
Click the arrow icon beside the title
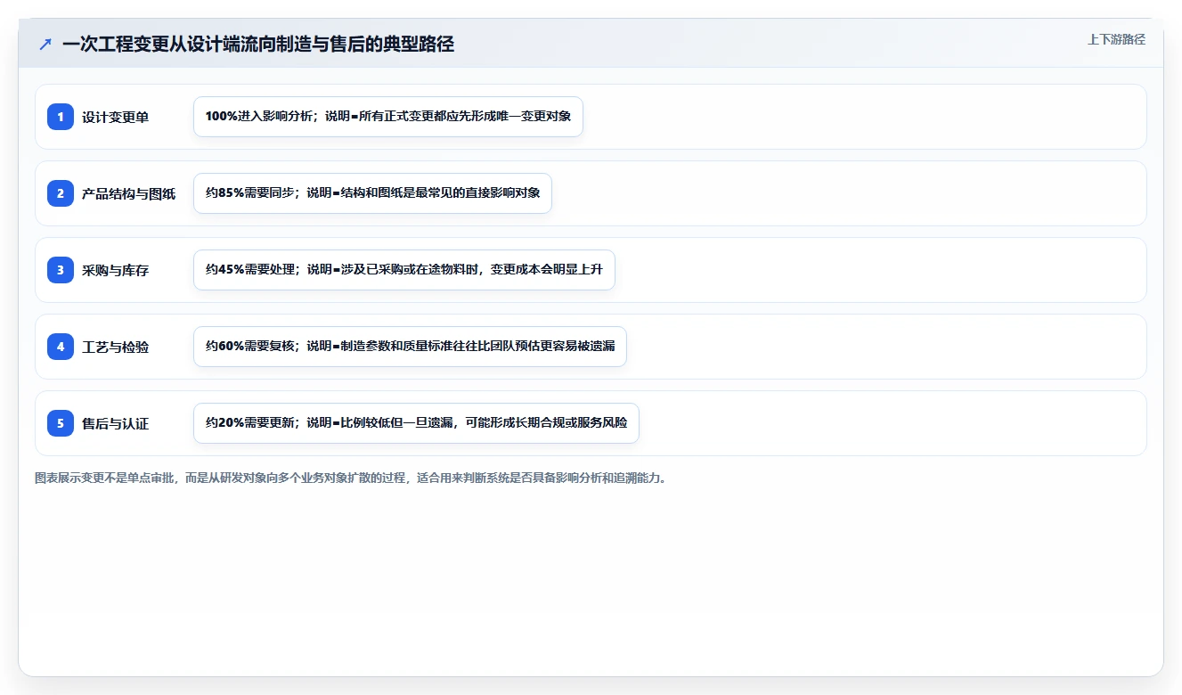pos(45,44)
